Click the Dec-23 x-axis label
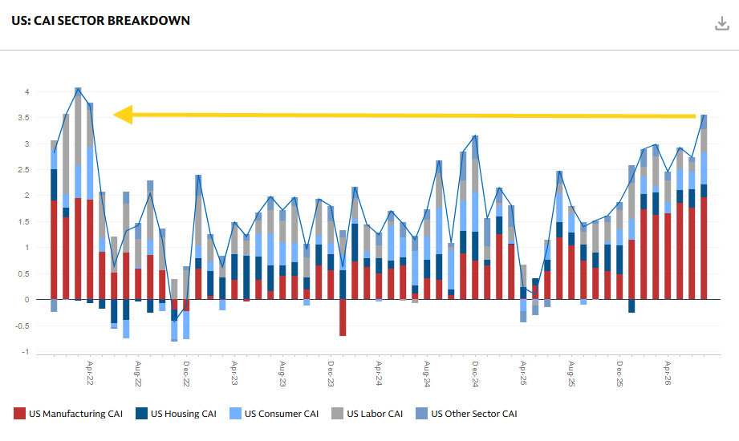Image resolution: width=739 pixels, height=441 pixels. [x=331, y=373]
